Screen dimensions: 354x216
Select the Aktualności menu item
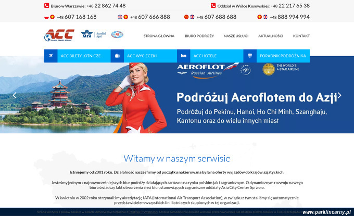(271, 36)
